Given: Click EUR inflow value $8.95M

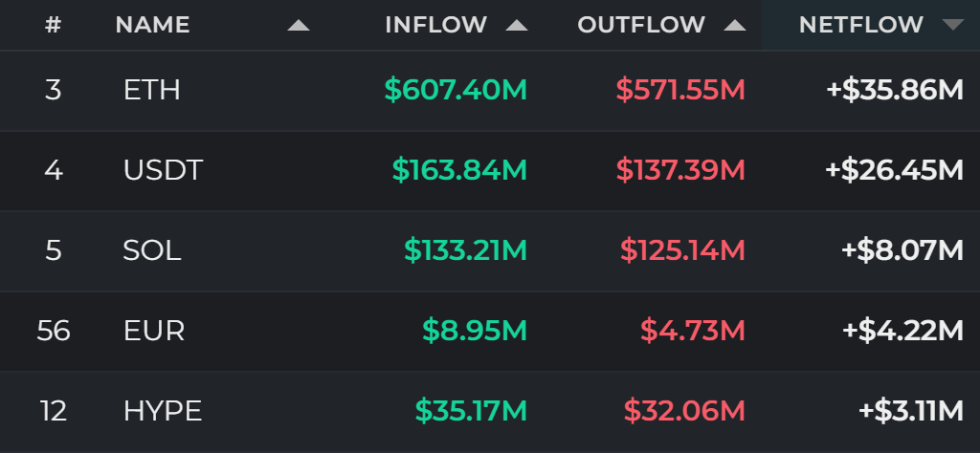Looking at the screenshot, I should point(475,330).
